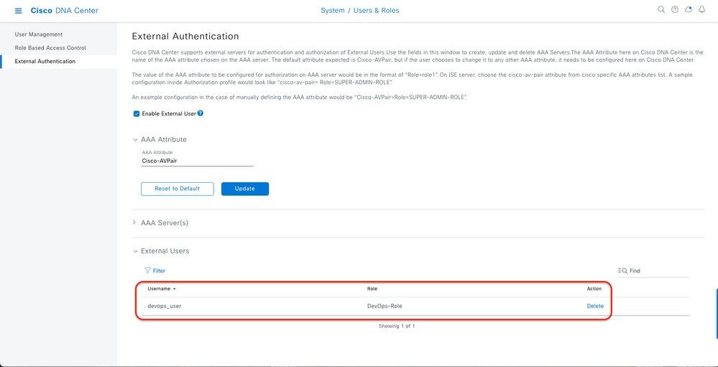Click the Role column header
The image size is (718, 367).
(x=372, y=289)
